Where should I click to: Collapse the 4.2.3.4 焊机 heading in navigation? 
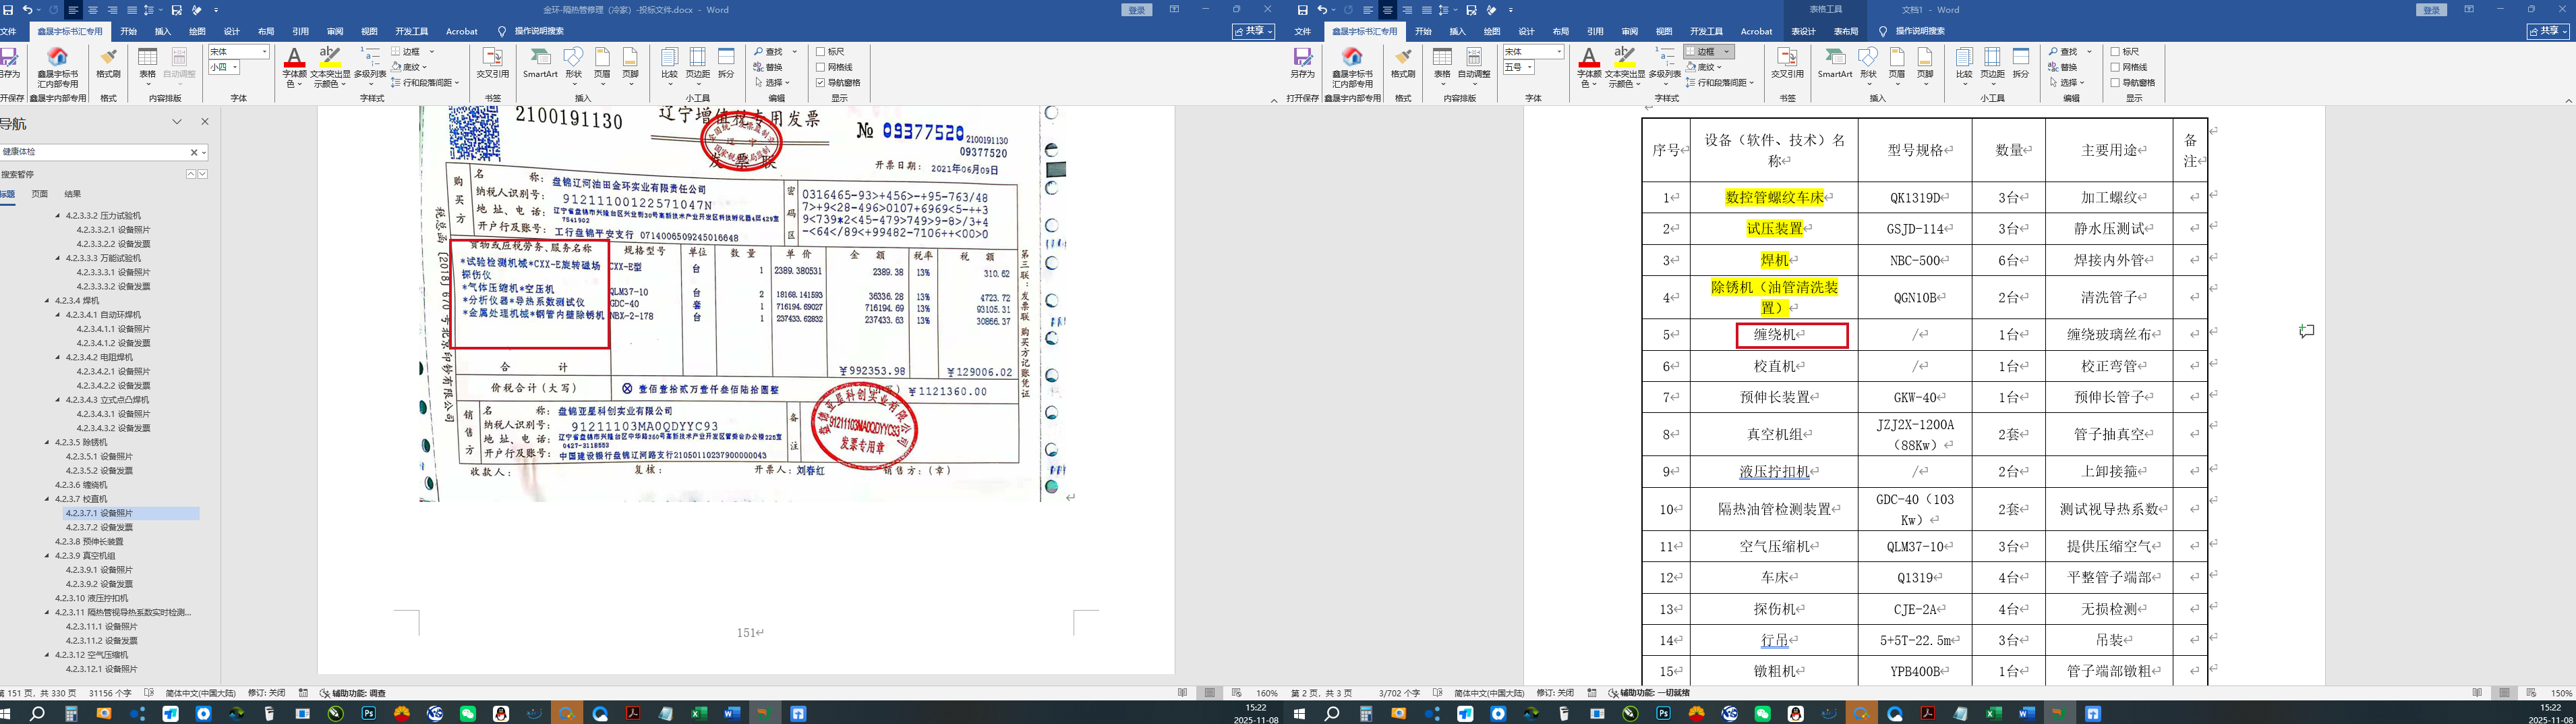(47, 300)
